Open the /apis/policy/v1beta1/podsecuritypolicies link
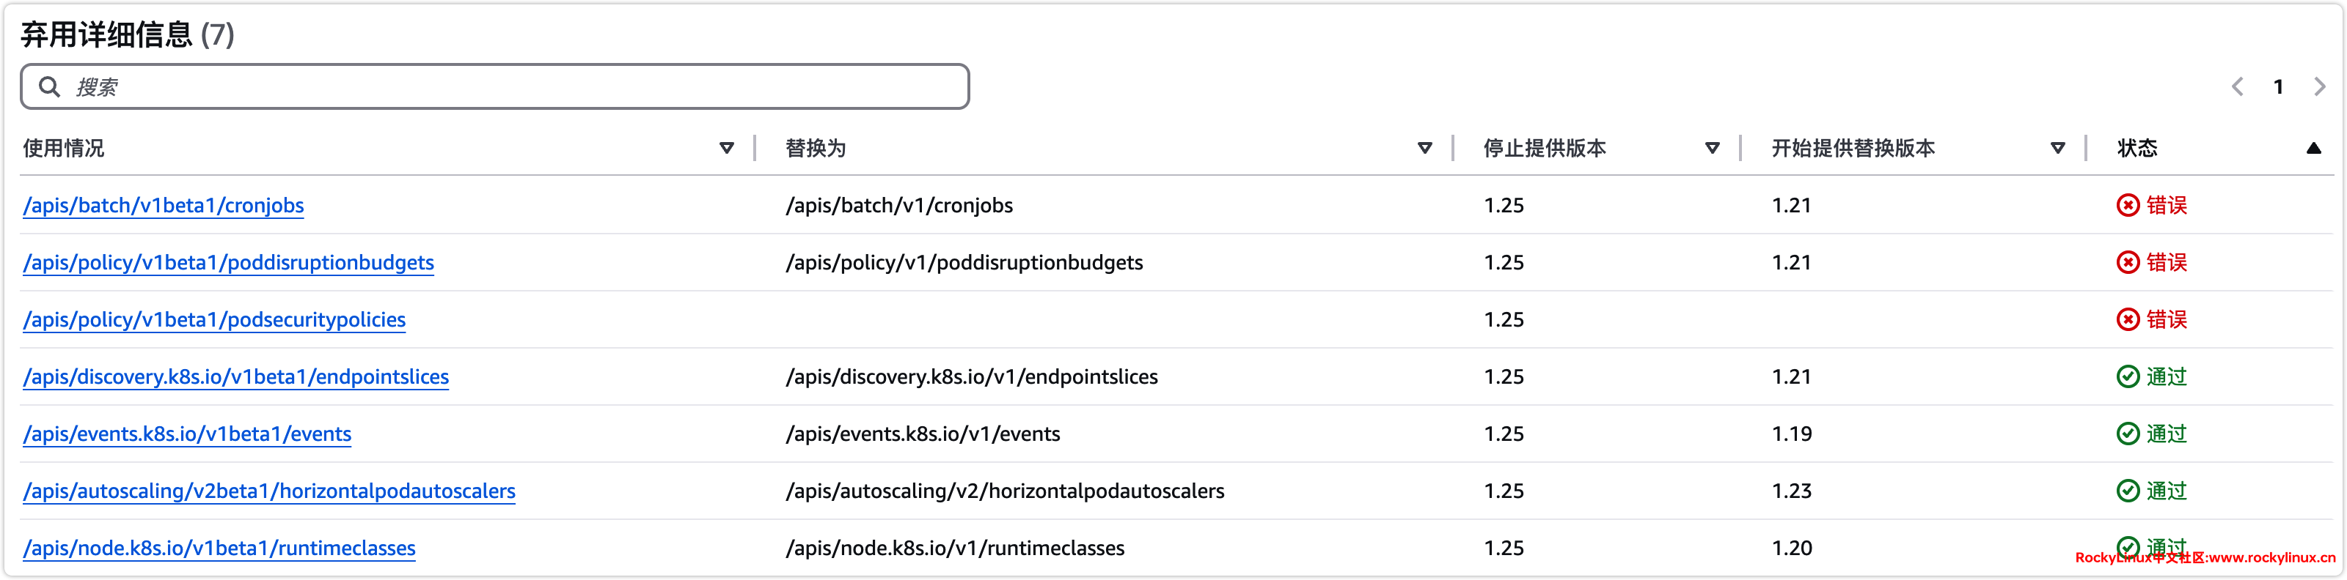 214,320
